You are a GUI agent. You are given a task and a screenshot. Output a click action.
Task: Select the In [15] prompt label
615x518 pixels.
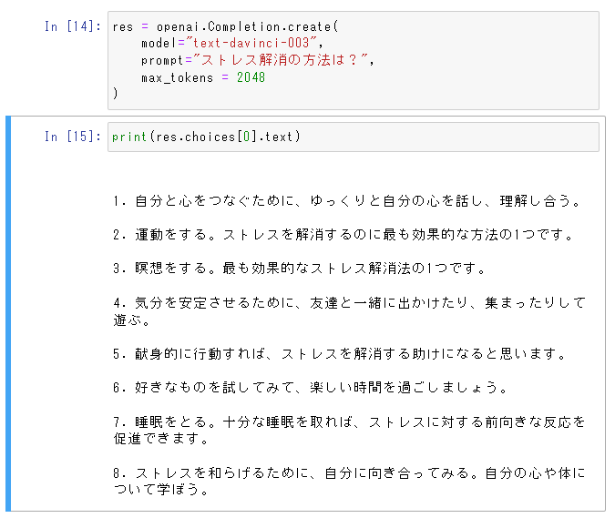(x=73, y=137)
